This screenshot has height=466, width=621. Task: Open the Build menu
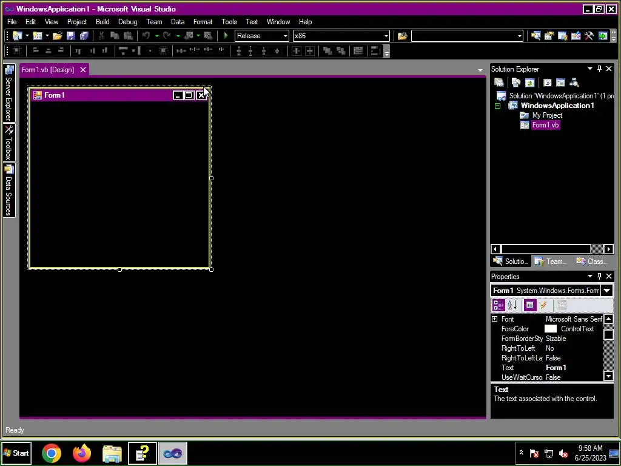(102, 22)
